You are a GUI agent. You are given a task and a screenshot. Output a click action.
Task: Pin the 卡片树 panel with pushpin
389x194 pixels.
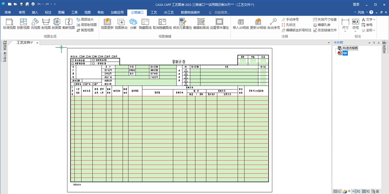pos(374,43)
